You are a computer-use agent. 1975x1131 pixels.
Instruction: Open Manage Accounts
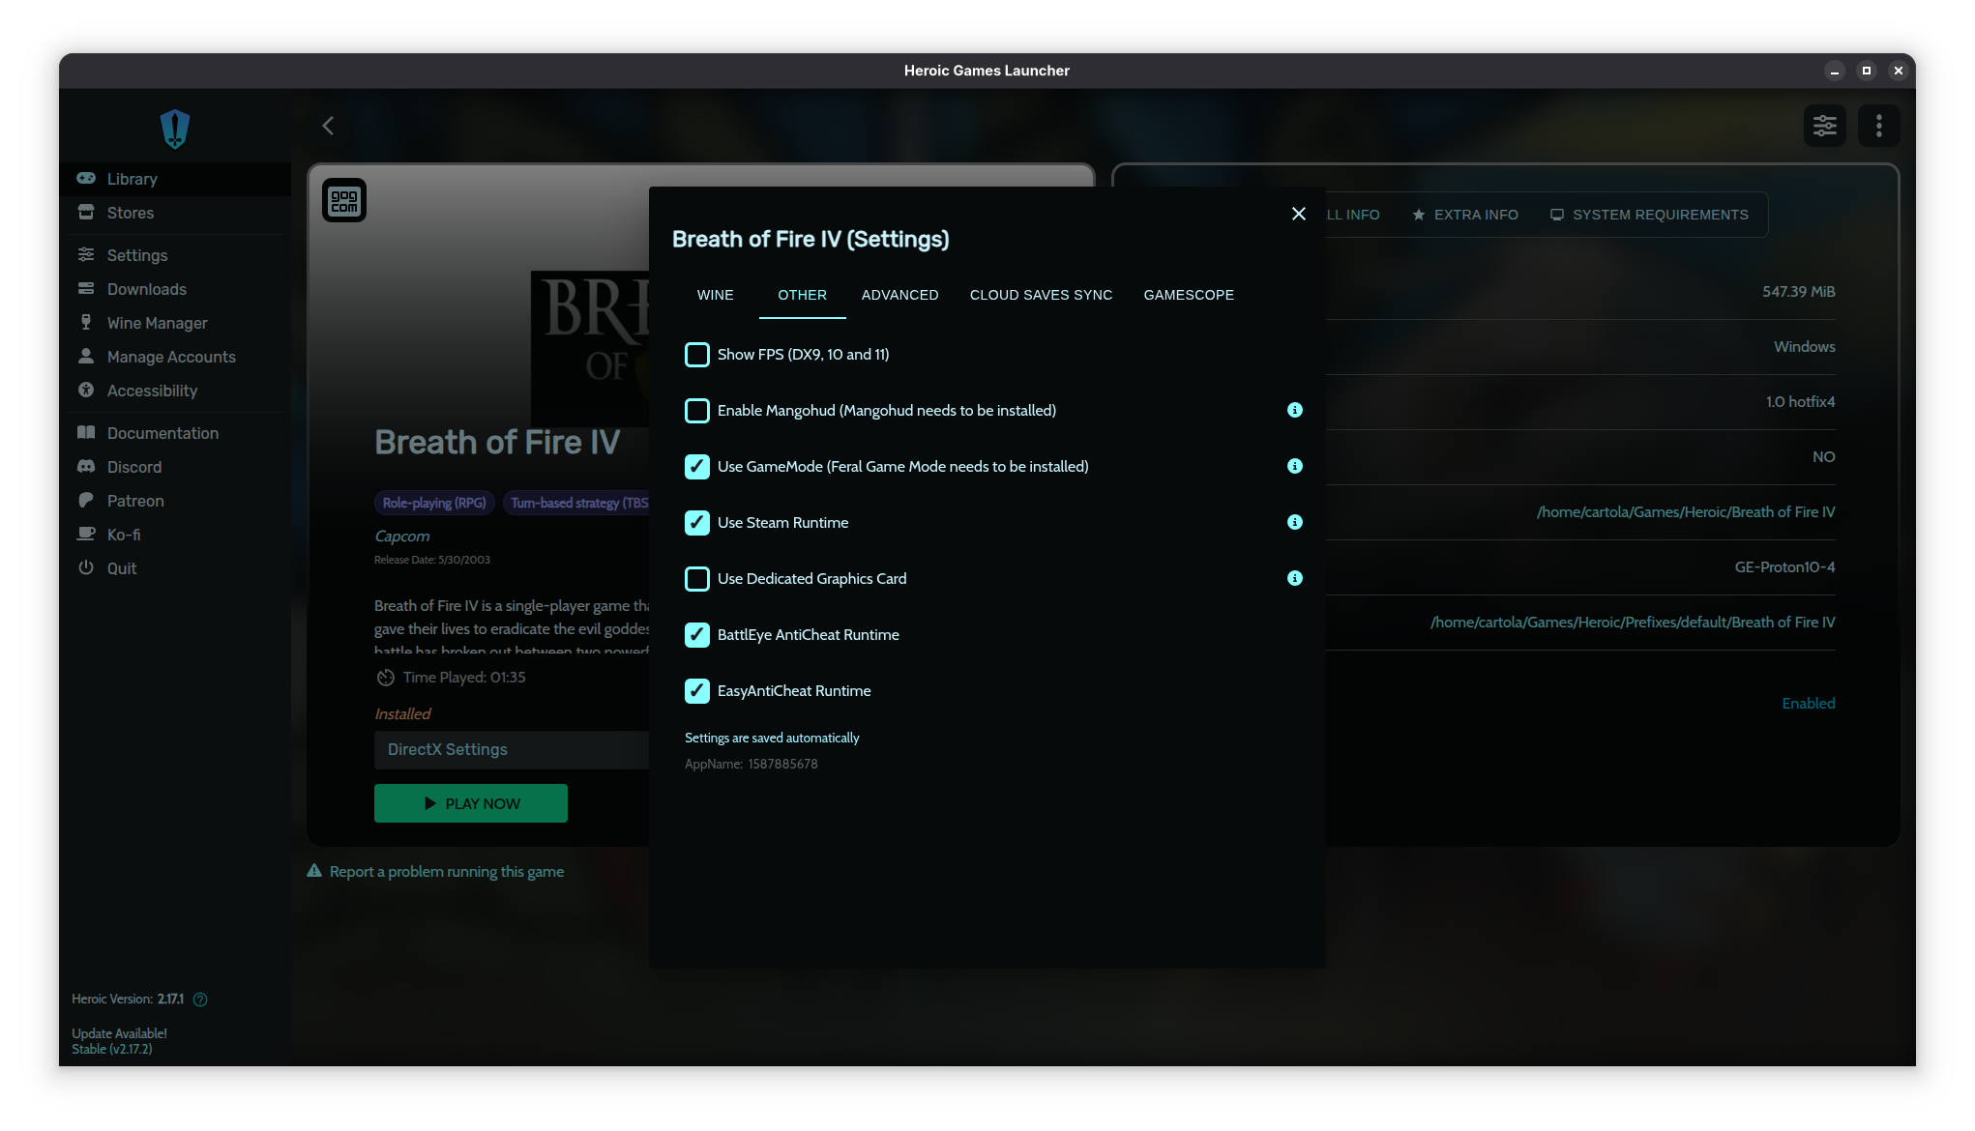click(174, 357)
